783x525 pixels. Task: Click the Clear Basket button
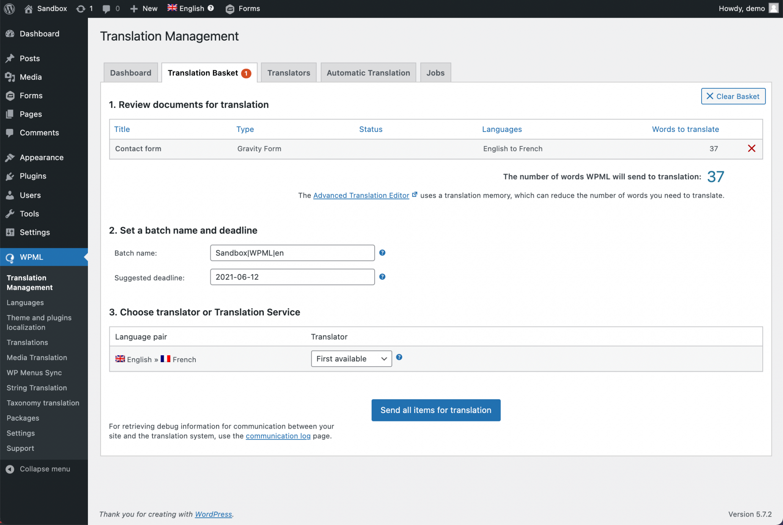point(733,96)
